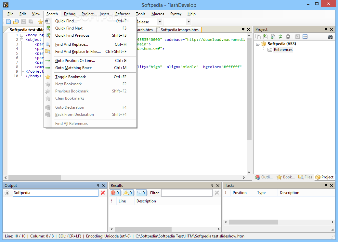Select Quick Find Next
This screenshot has height=242, width=338.
click(90, 28)
